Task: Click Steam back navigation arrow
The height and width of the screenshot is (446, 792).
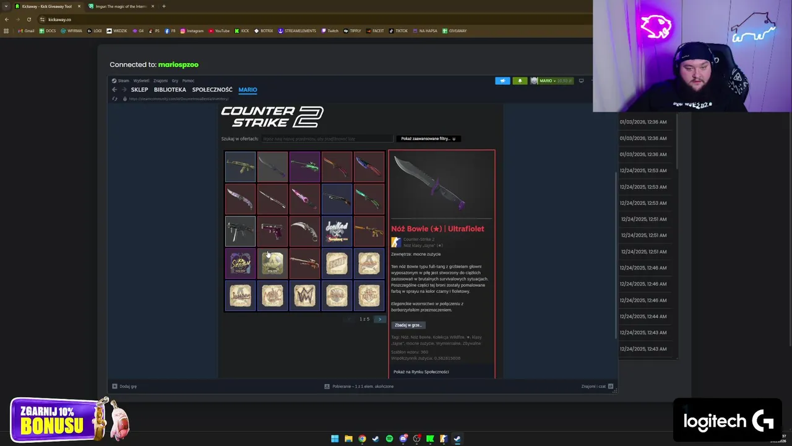Action: coord(114,90)
